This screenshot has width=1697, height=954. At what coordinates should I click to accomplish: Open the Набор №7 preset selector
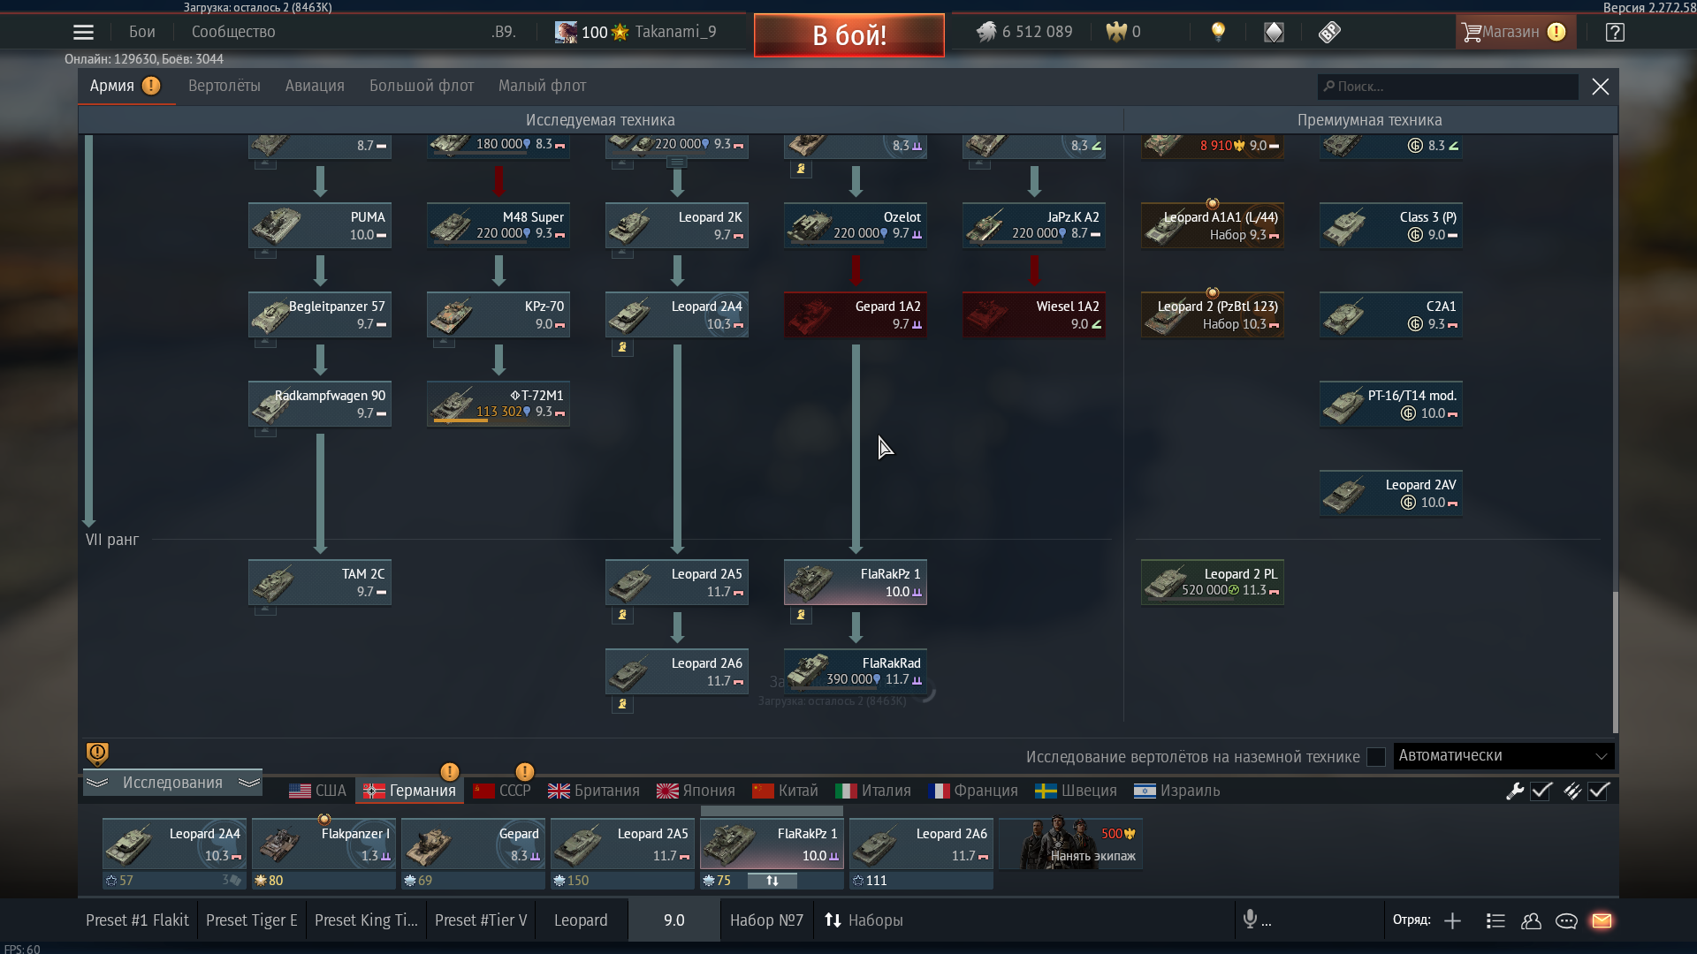pos(766,920)
